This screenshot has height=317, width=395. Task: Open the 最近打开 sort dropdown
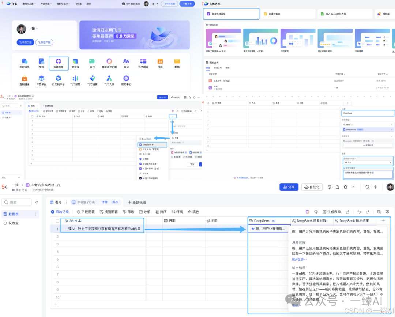pos(383,74)
